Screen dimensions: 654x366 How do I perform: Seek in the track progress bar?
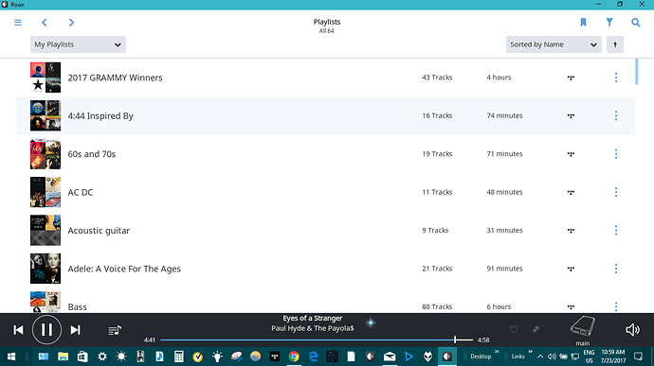click(x=317, y=340)
